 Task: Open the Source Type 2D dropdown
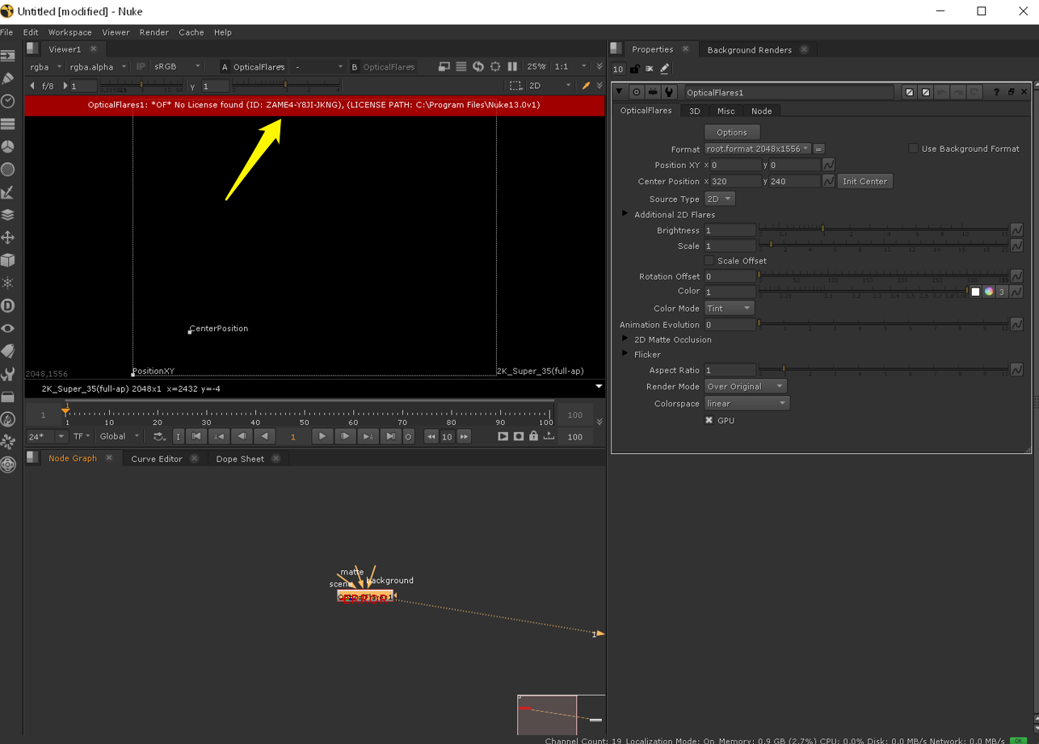(719, 199)
